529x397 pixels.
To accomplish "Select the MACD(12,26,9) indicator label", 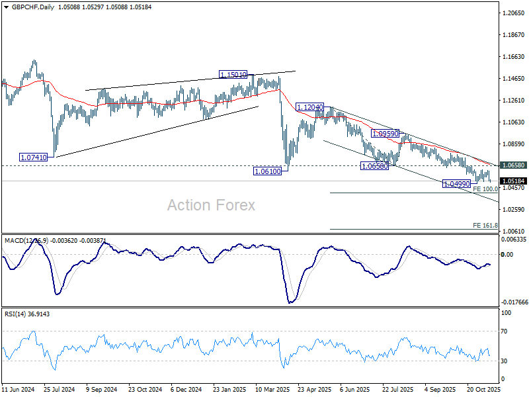I will 26,241.
